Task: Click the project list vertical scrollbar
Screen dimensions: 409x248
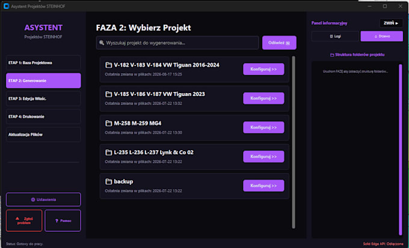Action: 294,142
